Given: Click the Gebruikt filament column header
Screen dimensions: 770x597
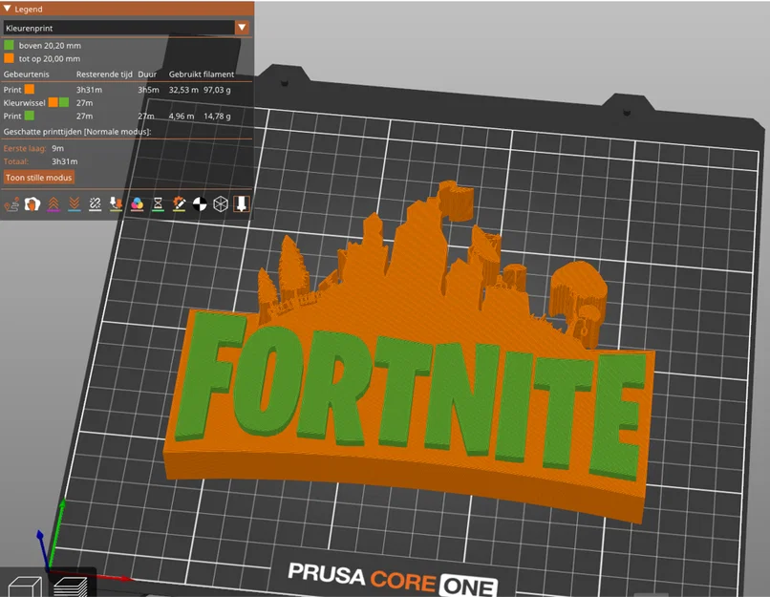Looking at the screenshot, I should pyautogui.click(x=202, y=75).
